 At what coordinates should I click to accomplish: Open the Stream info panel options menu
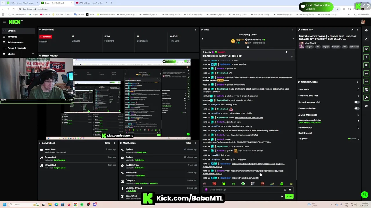[358, 29]
